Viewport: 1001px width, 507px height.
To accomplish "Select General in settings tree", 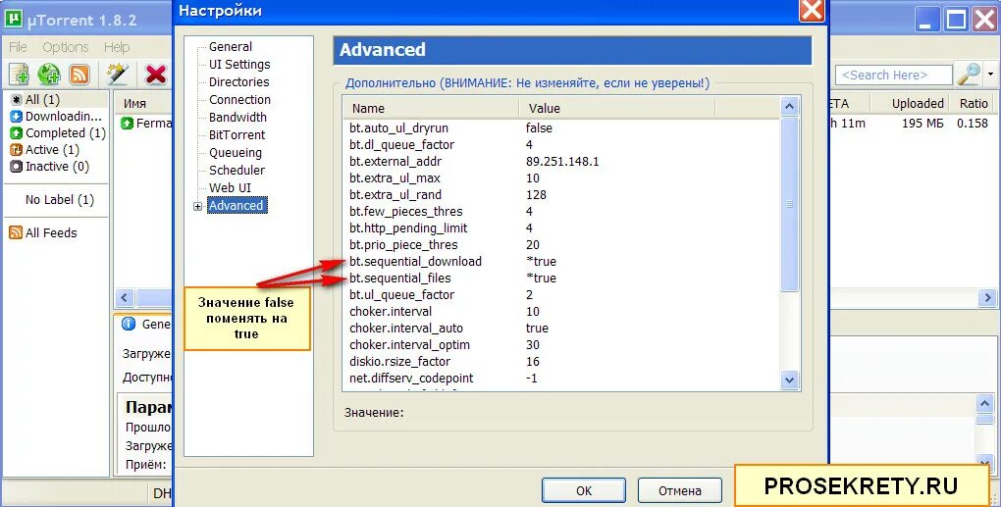I will pyautogui.click(x=231, y=46).
